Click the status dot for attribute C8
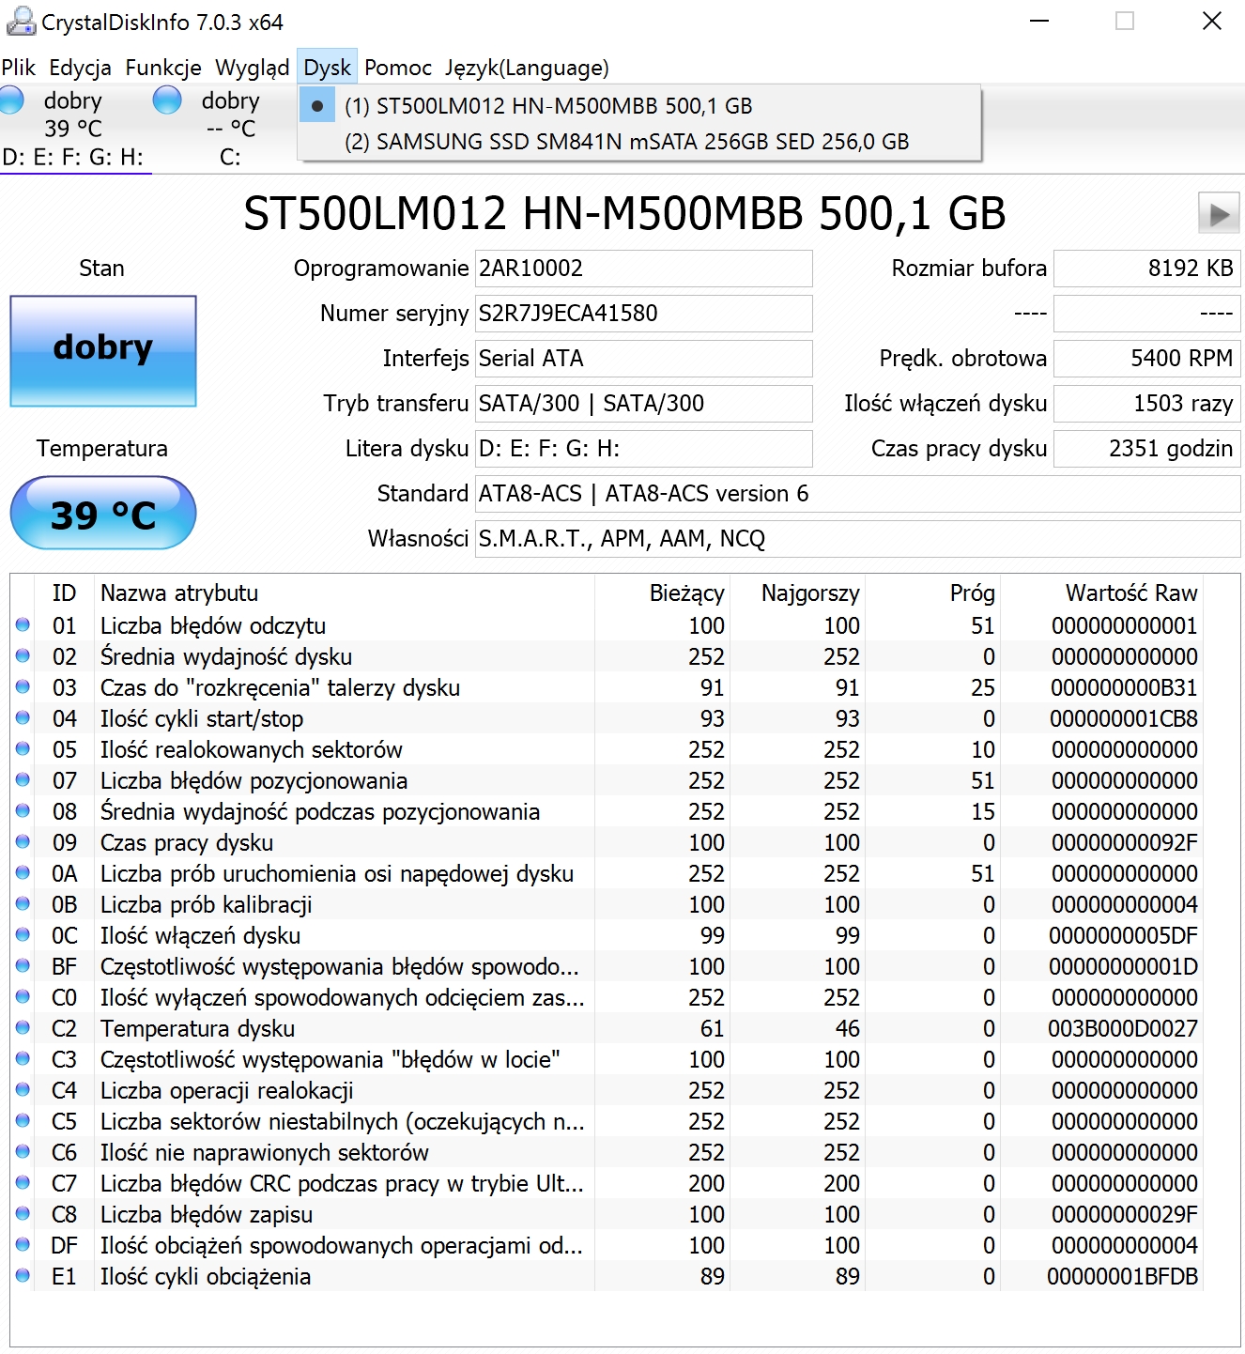This screenshot has width=1245, height=1354. pyautogui.click(x=23, y=1213)
